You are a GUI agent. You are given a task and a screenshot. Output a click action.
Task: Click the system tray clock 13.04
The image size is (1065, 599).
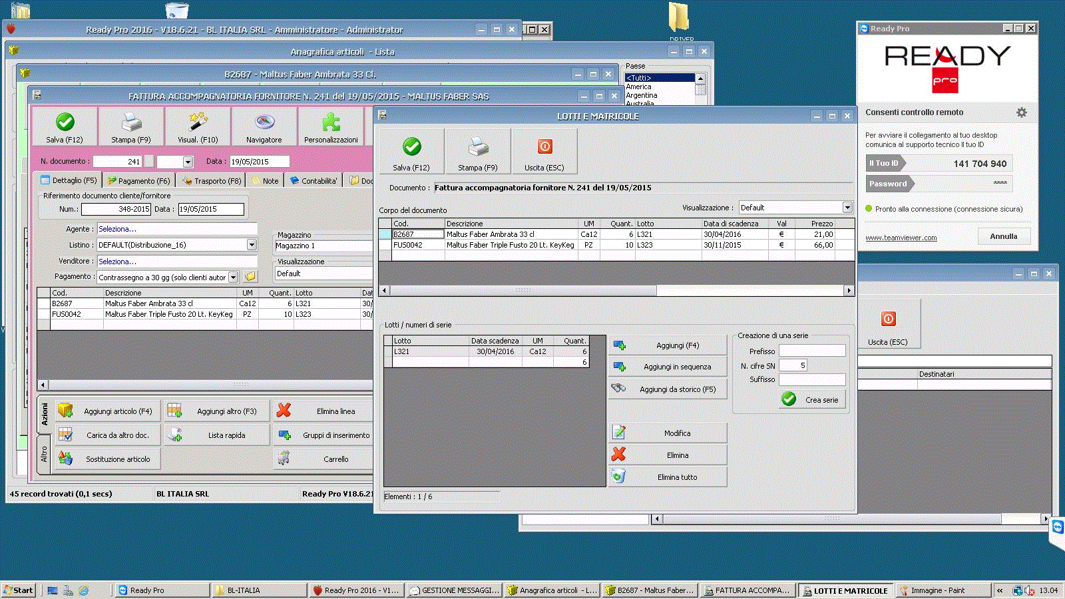click(x=1048, y=590)
